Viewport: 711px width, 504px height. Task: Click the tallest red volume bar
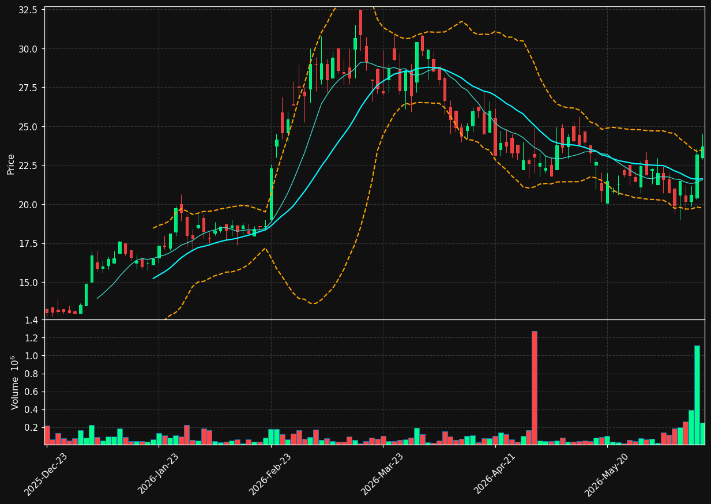(x=535, y=388)
